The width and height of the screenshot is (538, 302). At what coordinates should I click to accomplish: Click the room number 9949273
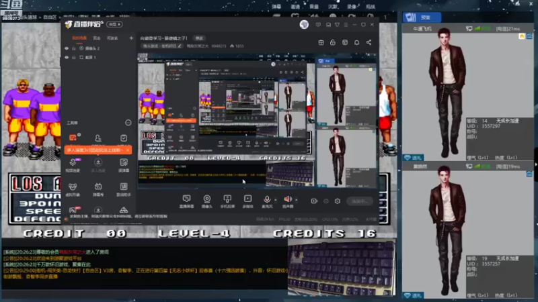[219, 46]
